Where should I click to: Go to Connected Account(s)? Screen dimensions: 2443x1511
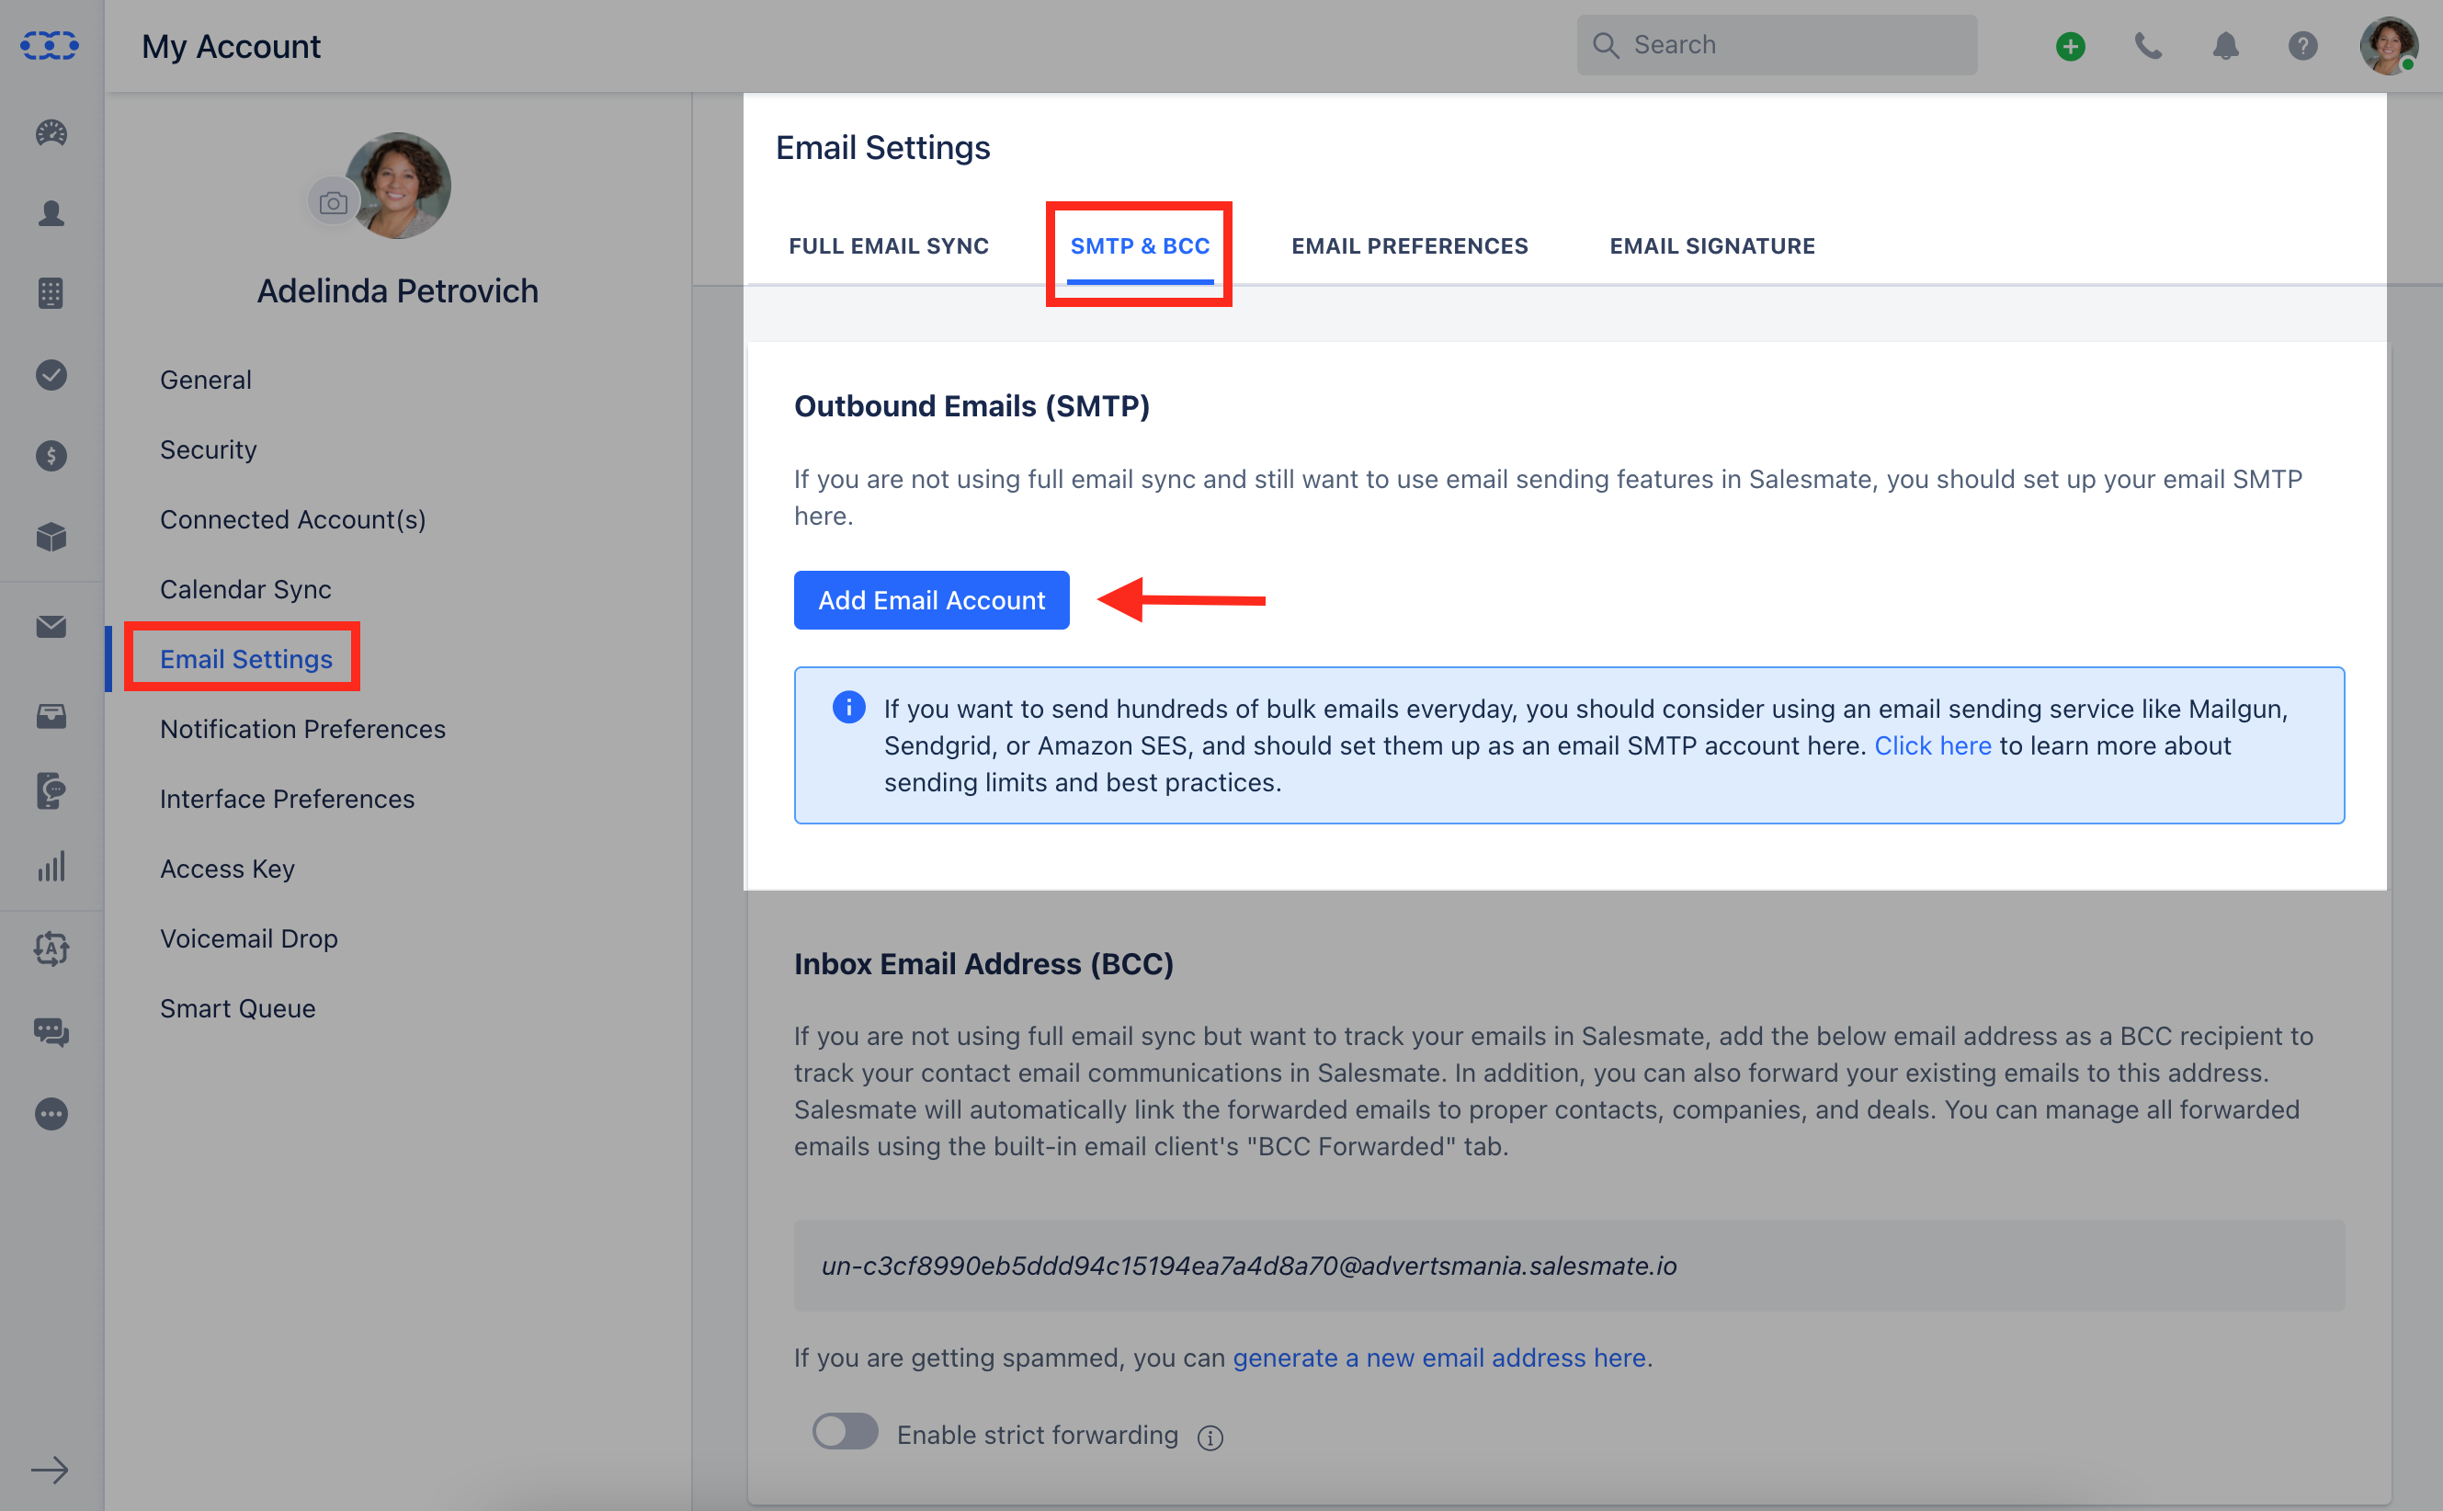coord(293,519)
